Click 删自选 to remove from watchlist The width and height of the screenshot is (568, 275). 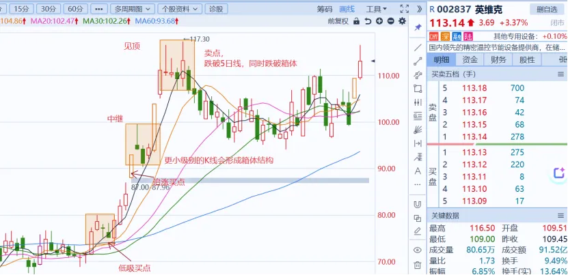pos(547,10)
